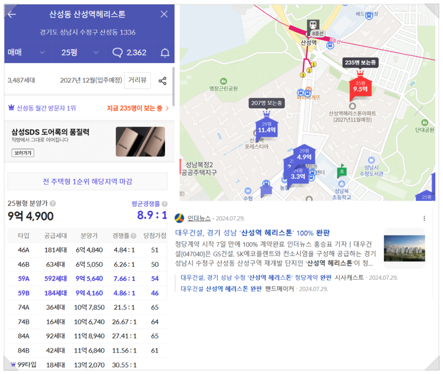Image resolution: width=443 pixels, height=374 pixels.
Task: Click subway exit number 1 marker
Action: [313, 64]
